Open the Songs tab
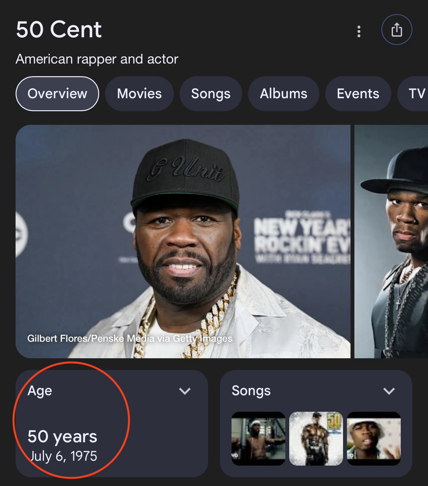The image size is (428, 486). [211, 94]
